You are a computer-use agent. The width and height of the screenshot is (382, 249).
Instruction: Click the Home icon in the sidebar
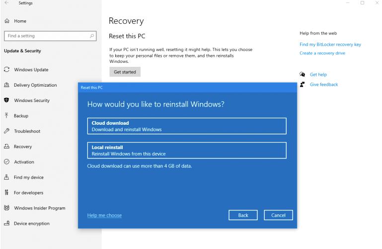[7, 21]
